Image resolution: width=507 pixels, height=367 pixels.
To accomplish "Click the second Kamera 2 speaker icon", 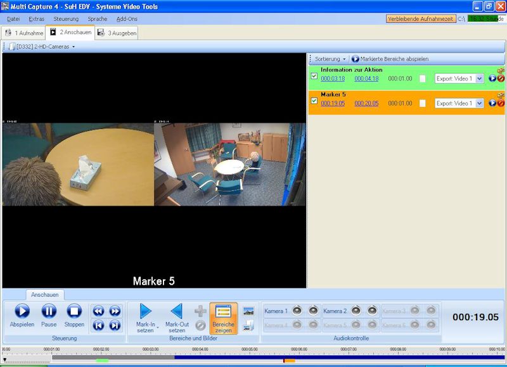I will click(x=373, y=311).
